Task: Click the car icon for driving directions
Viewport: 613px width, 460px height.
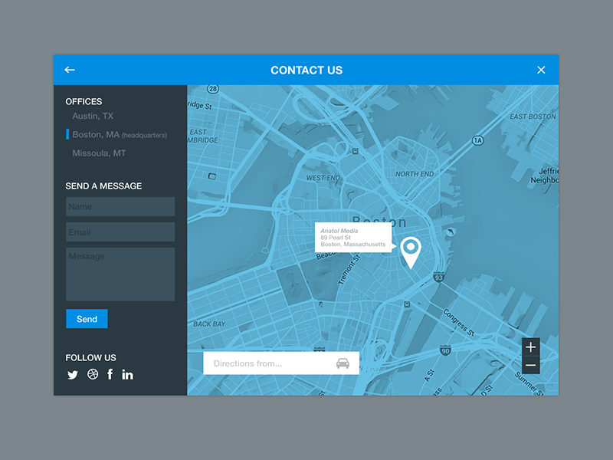Action: pos(343,363)
